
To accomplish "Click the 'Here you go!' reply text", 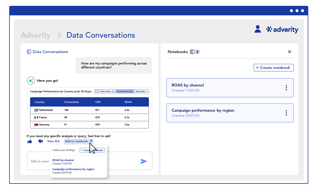I will tap(47, 81).
